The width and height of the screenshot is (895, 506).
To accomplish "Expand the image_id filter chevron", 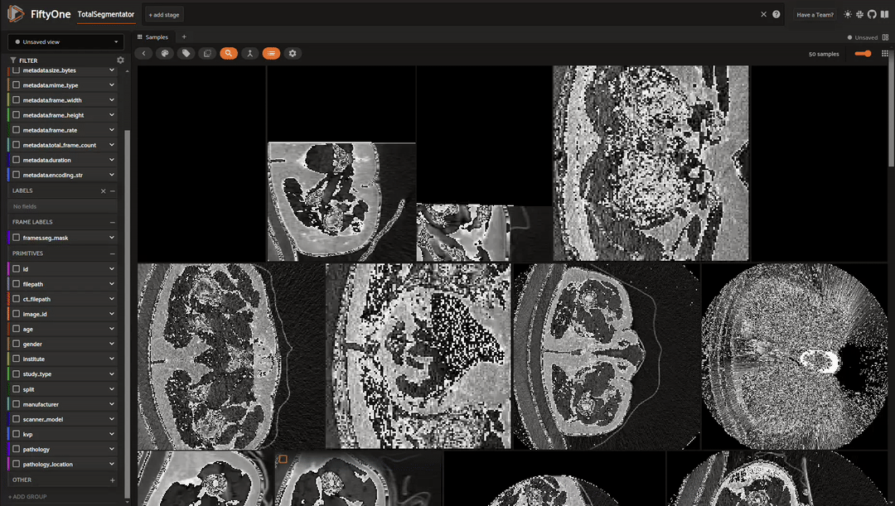I will pyautogui.click(x=112, y=314).
